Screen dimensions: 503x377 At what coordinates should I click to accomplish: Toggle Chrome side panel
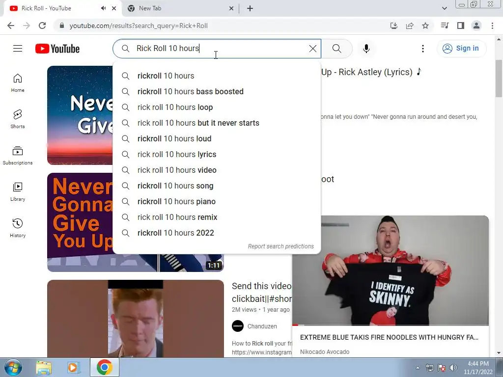[x=461, y=26]
